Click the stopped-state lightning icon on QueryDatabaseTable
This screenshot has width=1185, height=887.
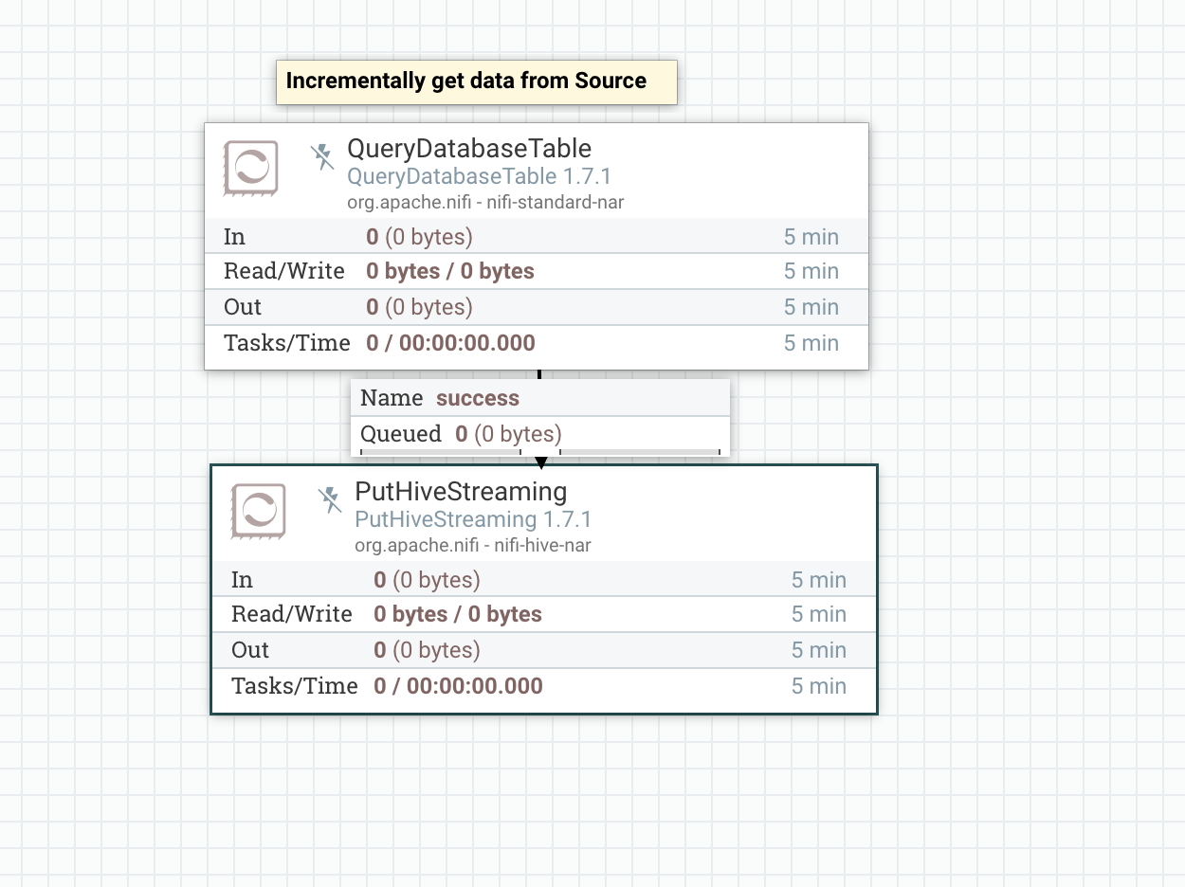tap(322, 157)
